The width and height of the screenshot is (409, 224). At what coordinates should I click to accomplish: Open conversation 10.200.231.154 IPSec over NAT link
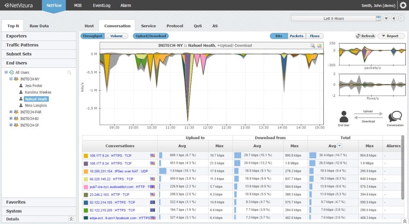click(x=119, y=171)
